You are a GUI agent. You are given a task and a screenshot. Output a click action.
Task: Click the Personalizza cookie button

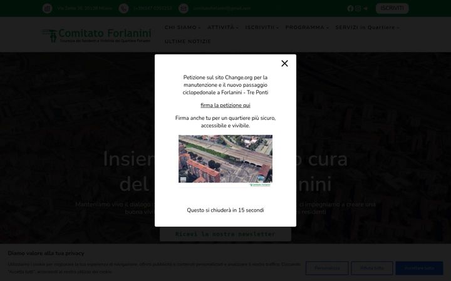pyautogui.click(x=327, y=268)
